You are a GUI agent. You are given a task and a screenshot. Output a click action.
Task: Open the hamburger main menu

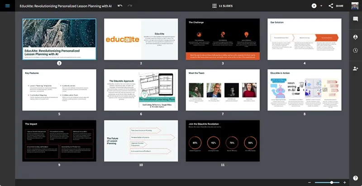[7, 6]
